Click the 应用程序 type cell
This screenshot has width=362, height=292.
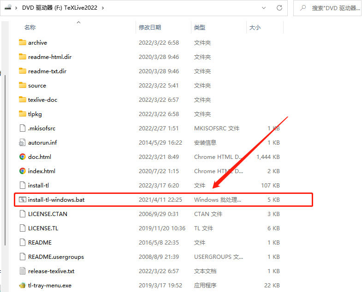(x=205, y=286)
